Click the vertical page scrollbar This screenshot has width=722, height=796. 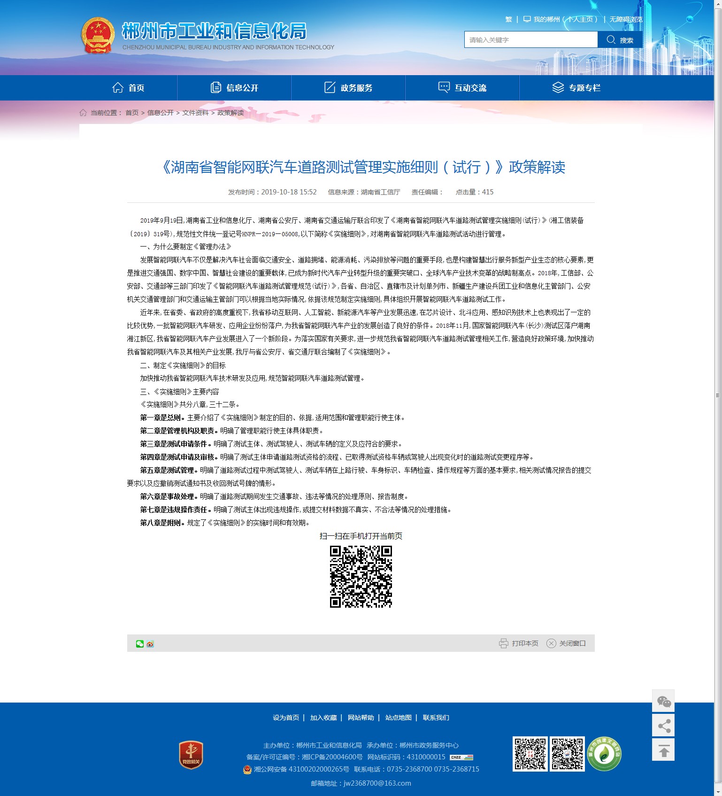(x=718, y=394)
